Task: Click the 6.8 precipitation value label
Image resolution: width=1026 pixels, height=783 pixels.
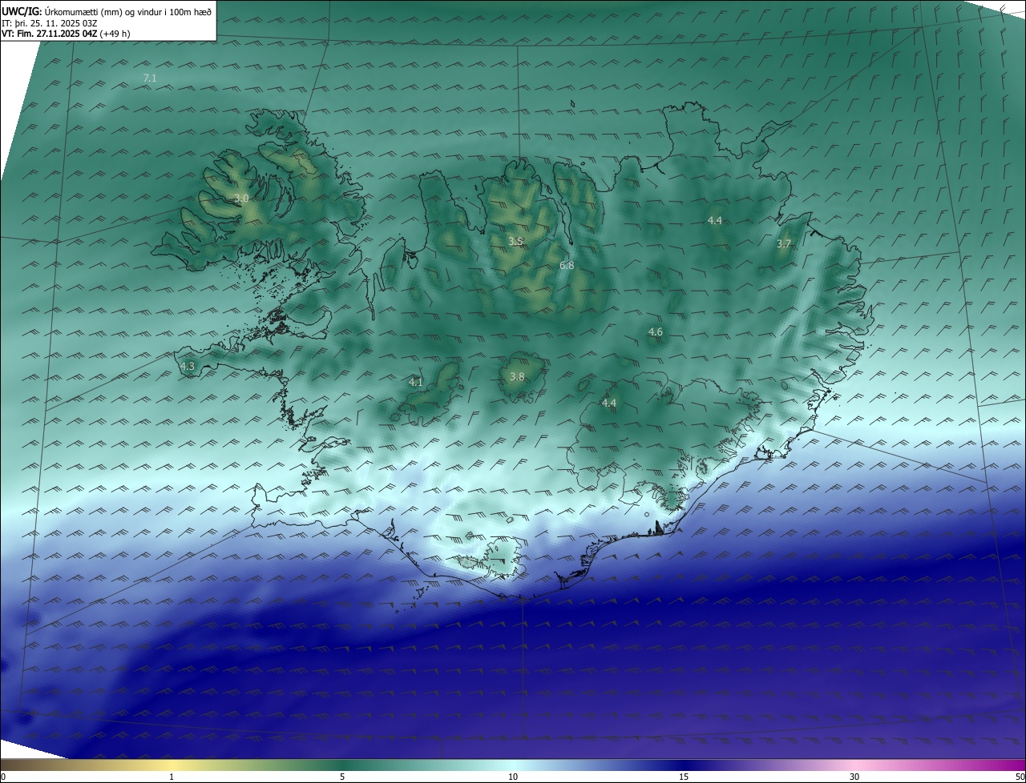Action: (x=567, y=265)
